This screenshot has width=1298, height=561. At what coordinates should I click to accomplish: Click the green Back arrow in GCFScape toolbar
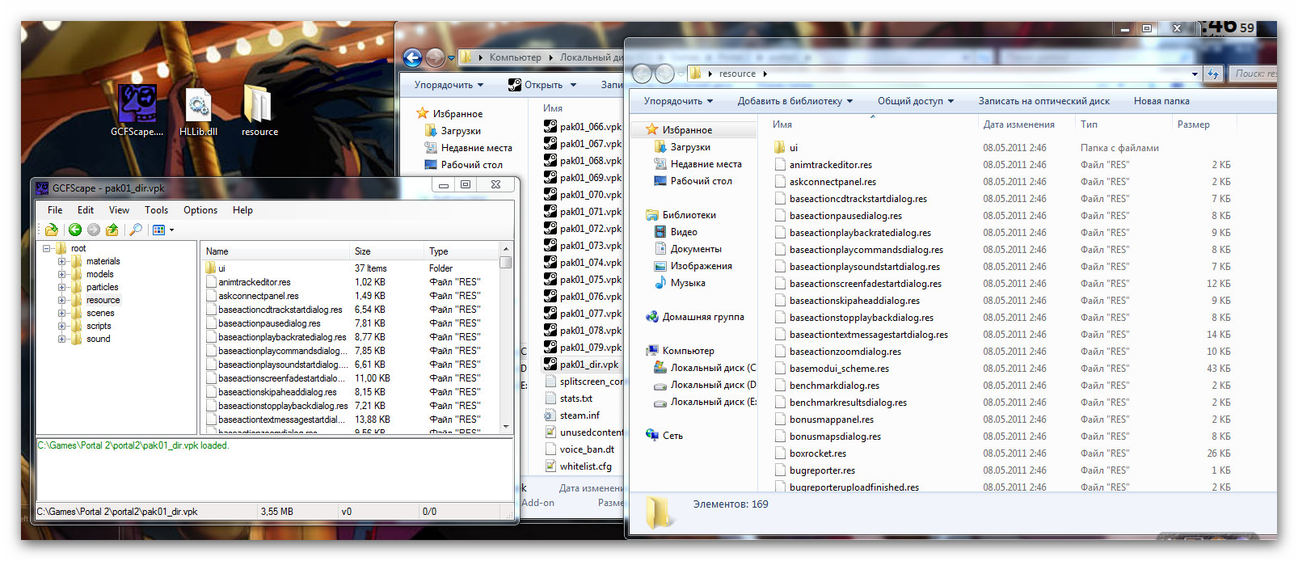(75, 230)
